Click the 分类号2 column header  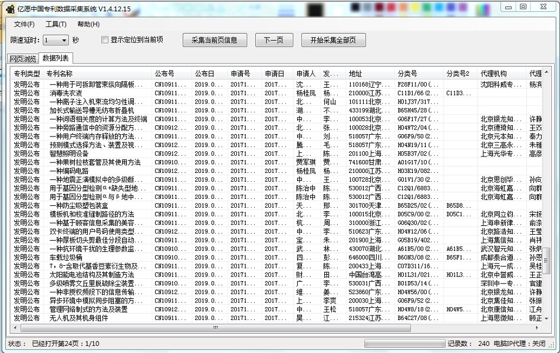click(460, 74)
